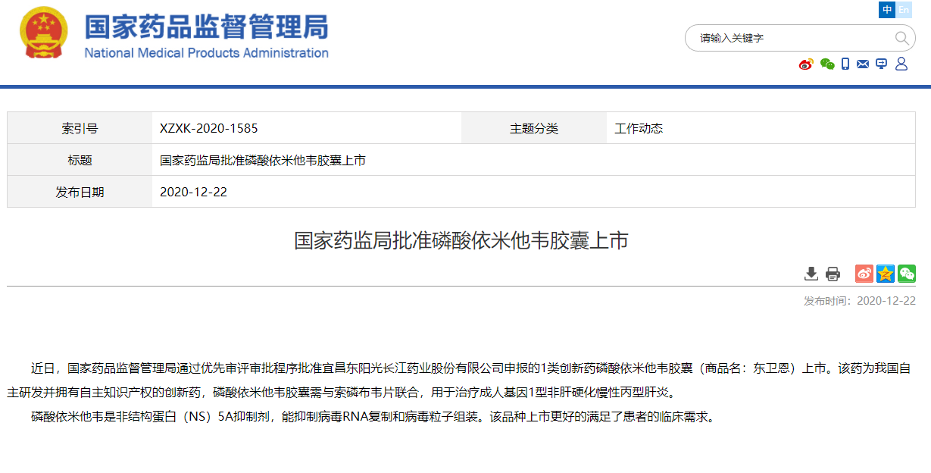The height and width of the screenshot is (473, 931).
Task: Click the magnifying glass search icon
Action: (x=901, y=38)
